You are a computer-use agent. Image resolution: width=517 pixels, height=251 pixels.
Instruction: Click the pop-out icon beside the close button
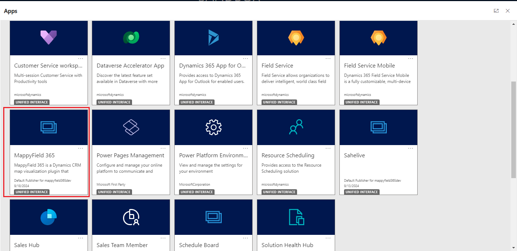[x=496, y=11]
